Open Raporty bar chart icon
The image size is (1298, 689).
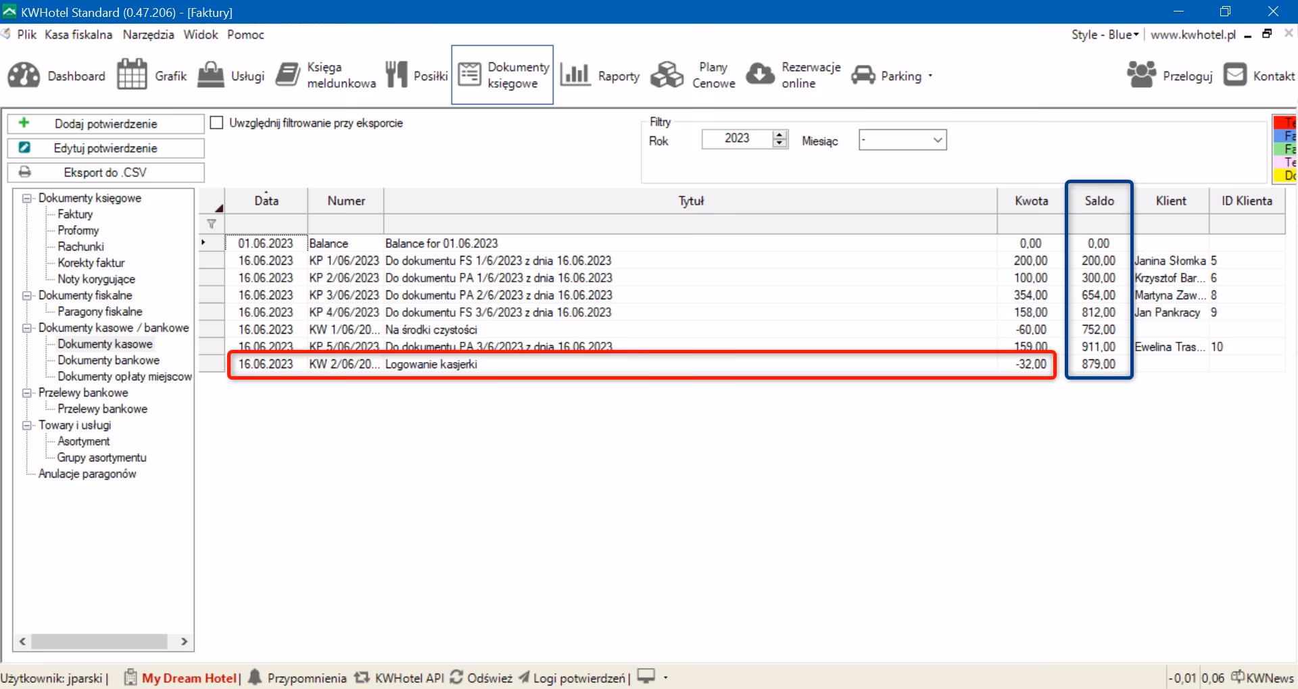tap(575, 75)
